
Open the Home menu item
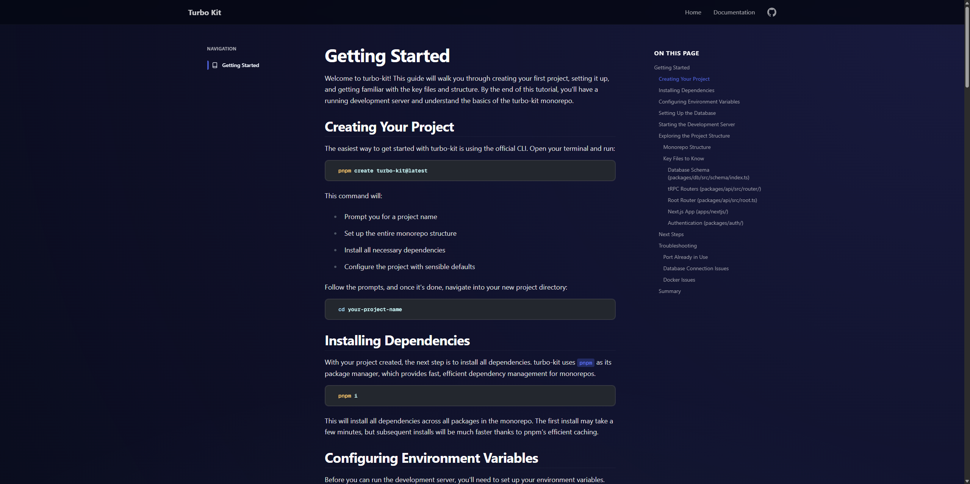tap(693, 13)
